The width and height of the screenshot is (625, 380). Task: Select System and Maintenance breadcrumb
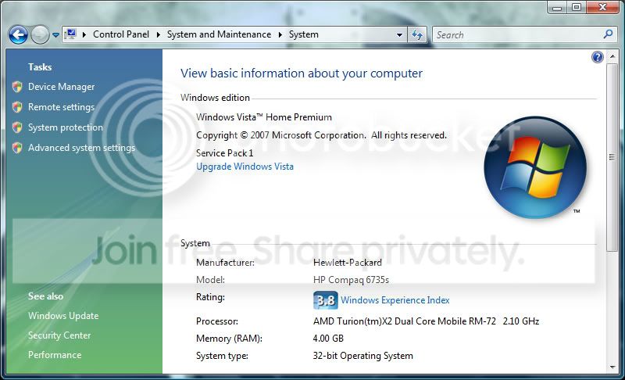[219, 34]
